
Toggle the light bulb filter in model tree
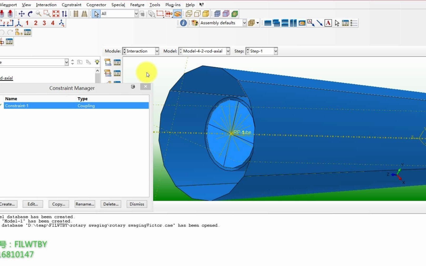[x=97, y=62]
